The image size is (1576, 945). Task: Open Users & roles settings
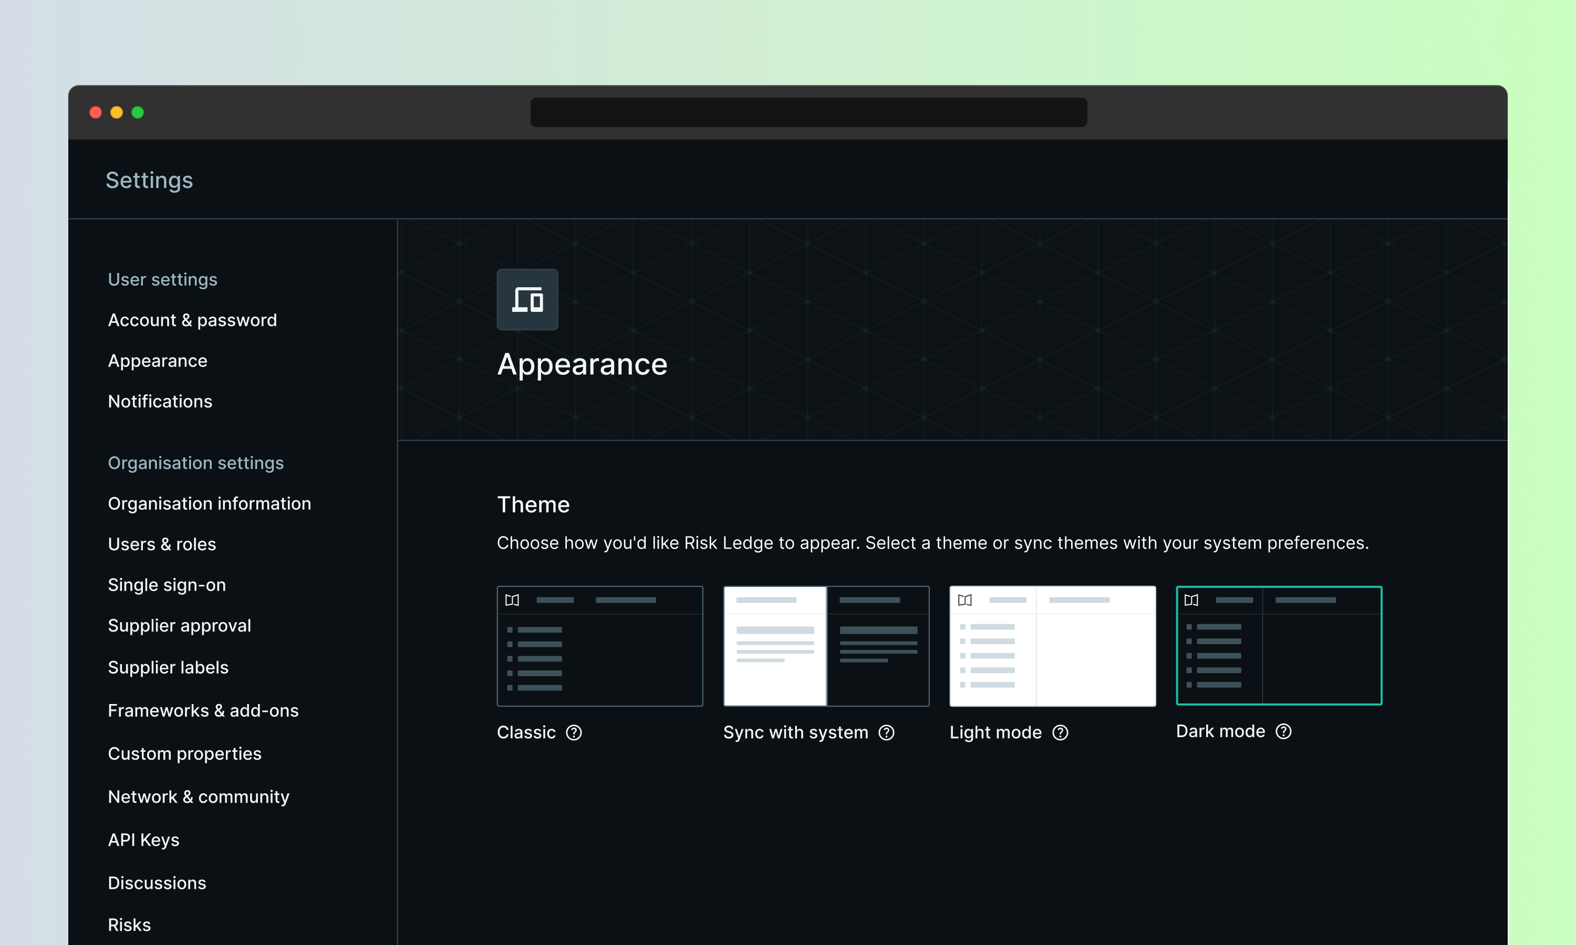pos(162,544)
